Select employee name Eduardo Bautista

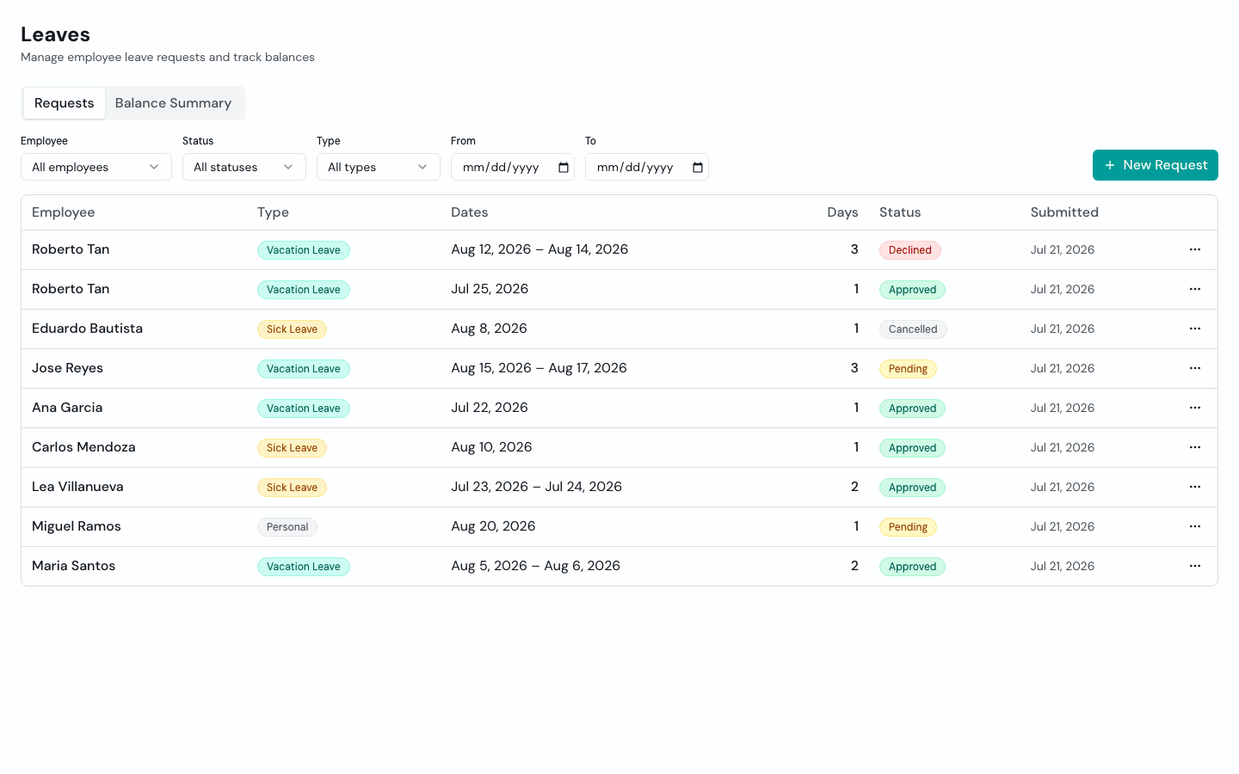pyautogui.click(x=87, y=329)
